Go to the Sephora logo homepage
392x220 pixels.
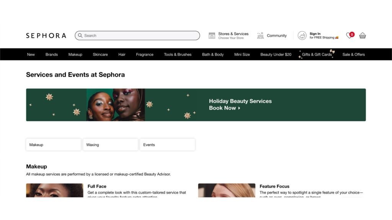pos(46,36)
